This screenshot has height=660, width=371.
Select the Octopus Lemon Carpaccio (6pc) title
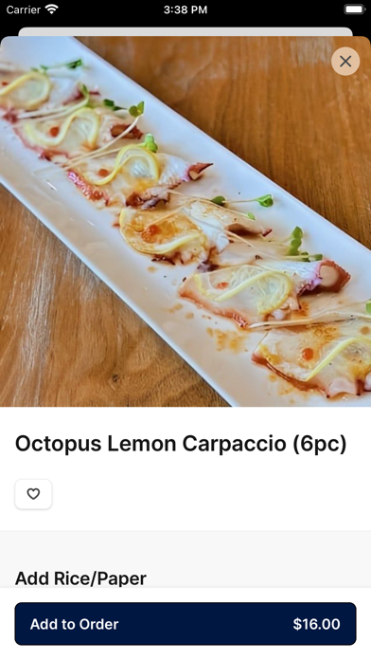tap(181, 444)
